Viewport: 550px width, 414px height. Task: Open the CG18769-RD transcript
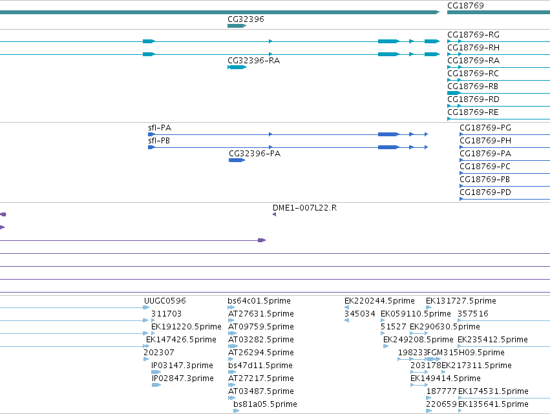coord(473,99)
